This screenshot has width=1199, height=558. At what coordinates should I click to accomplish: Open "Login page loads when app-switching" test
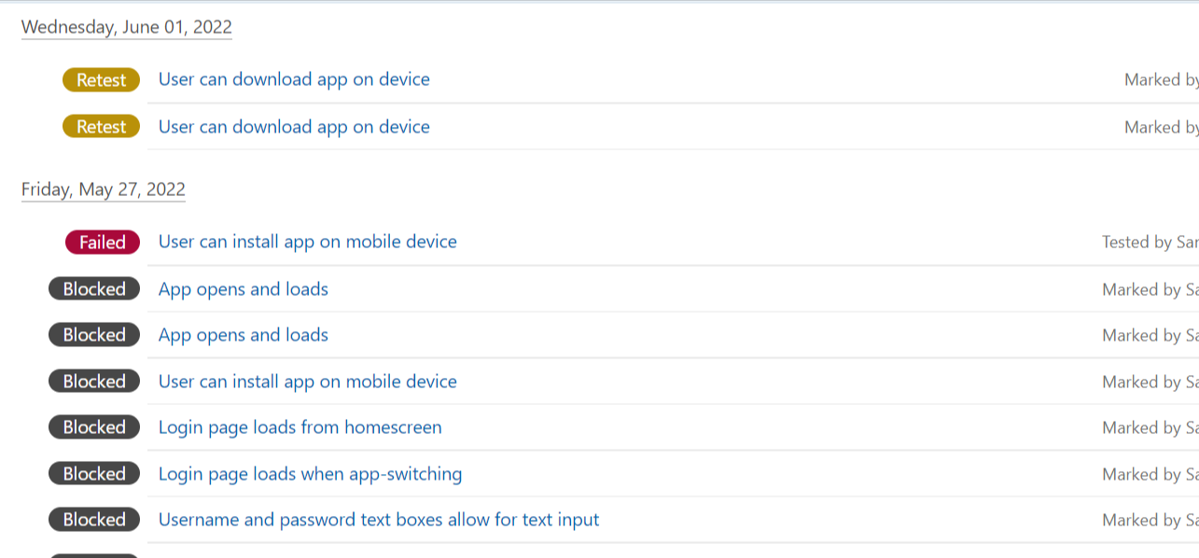[310, 474]
